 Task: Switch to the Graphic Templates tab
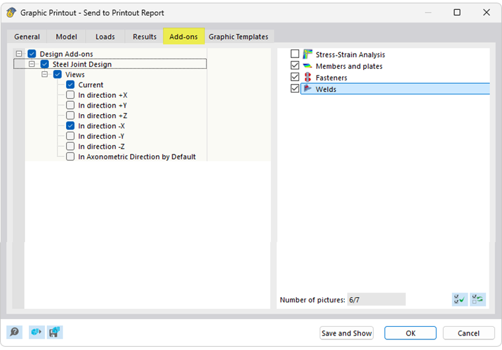tap(238, 37)
